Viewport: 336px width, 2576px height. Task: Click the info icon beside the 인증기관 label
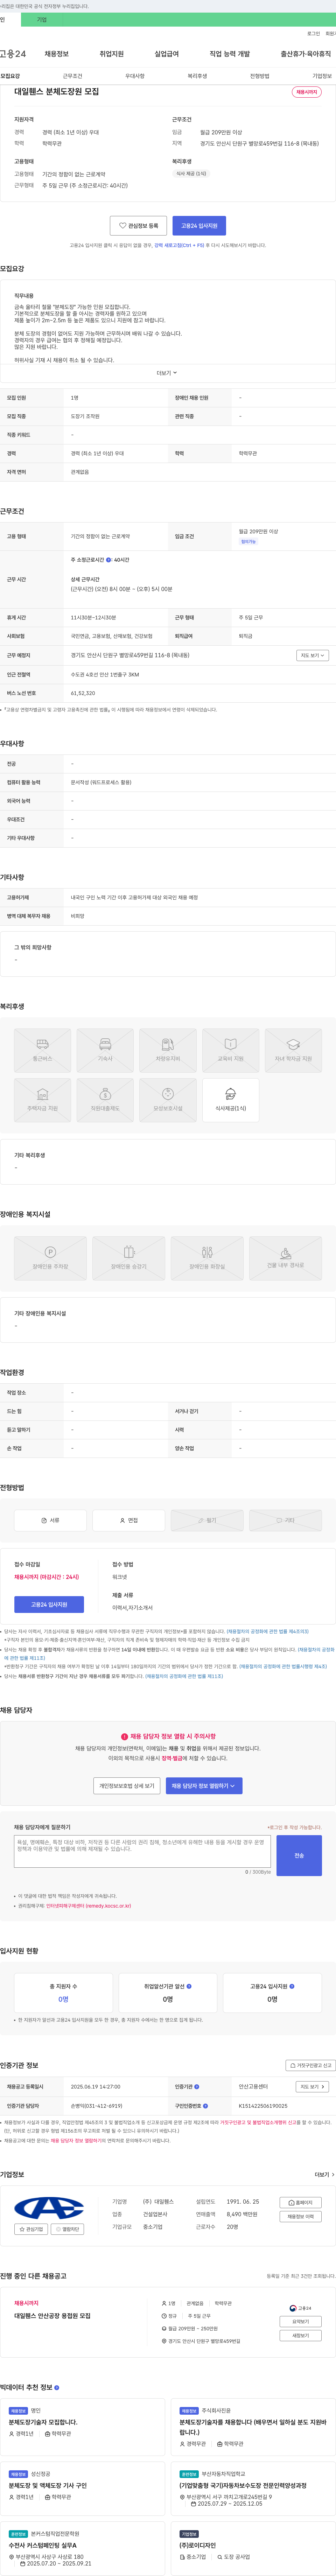coord(197,2087)
